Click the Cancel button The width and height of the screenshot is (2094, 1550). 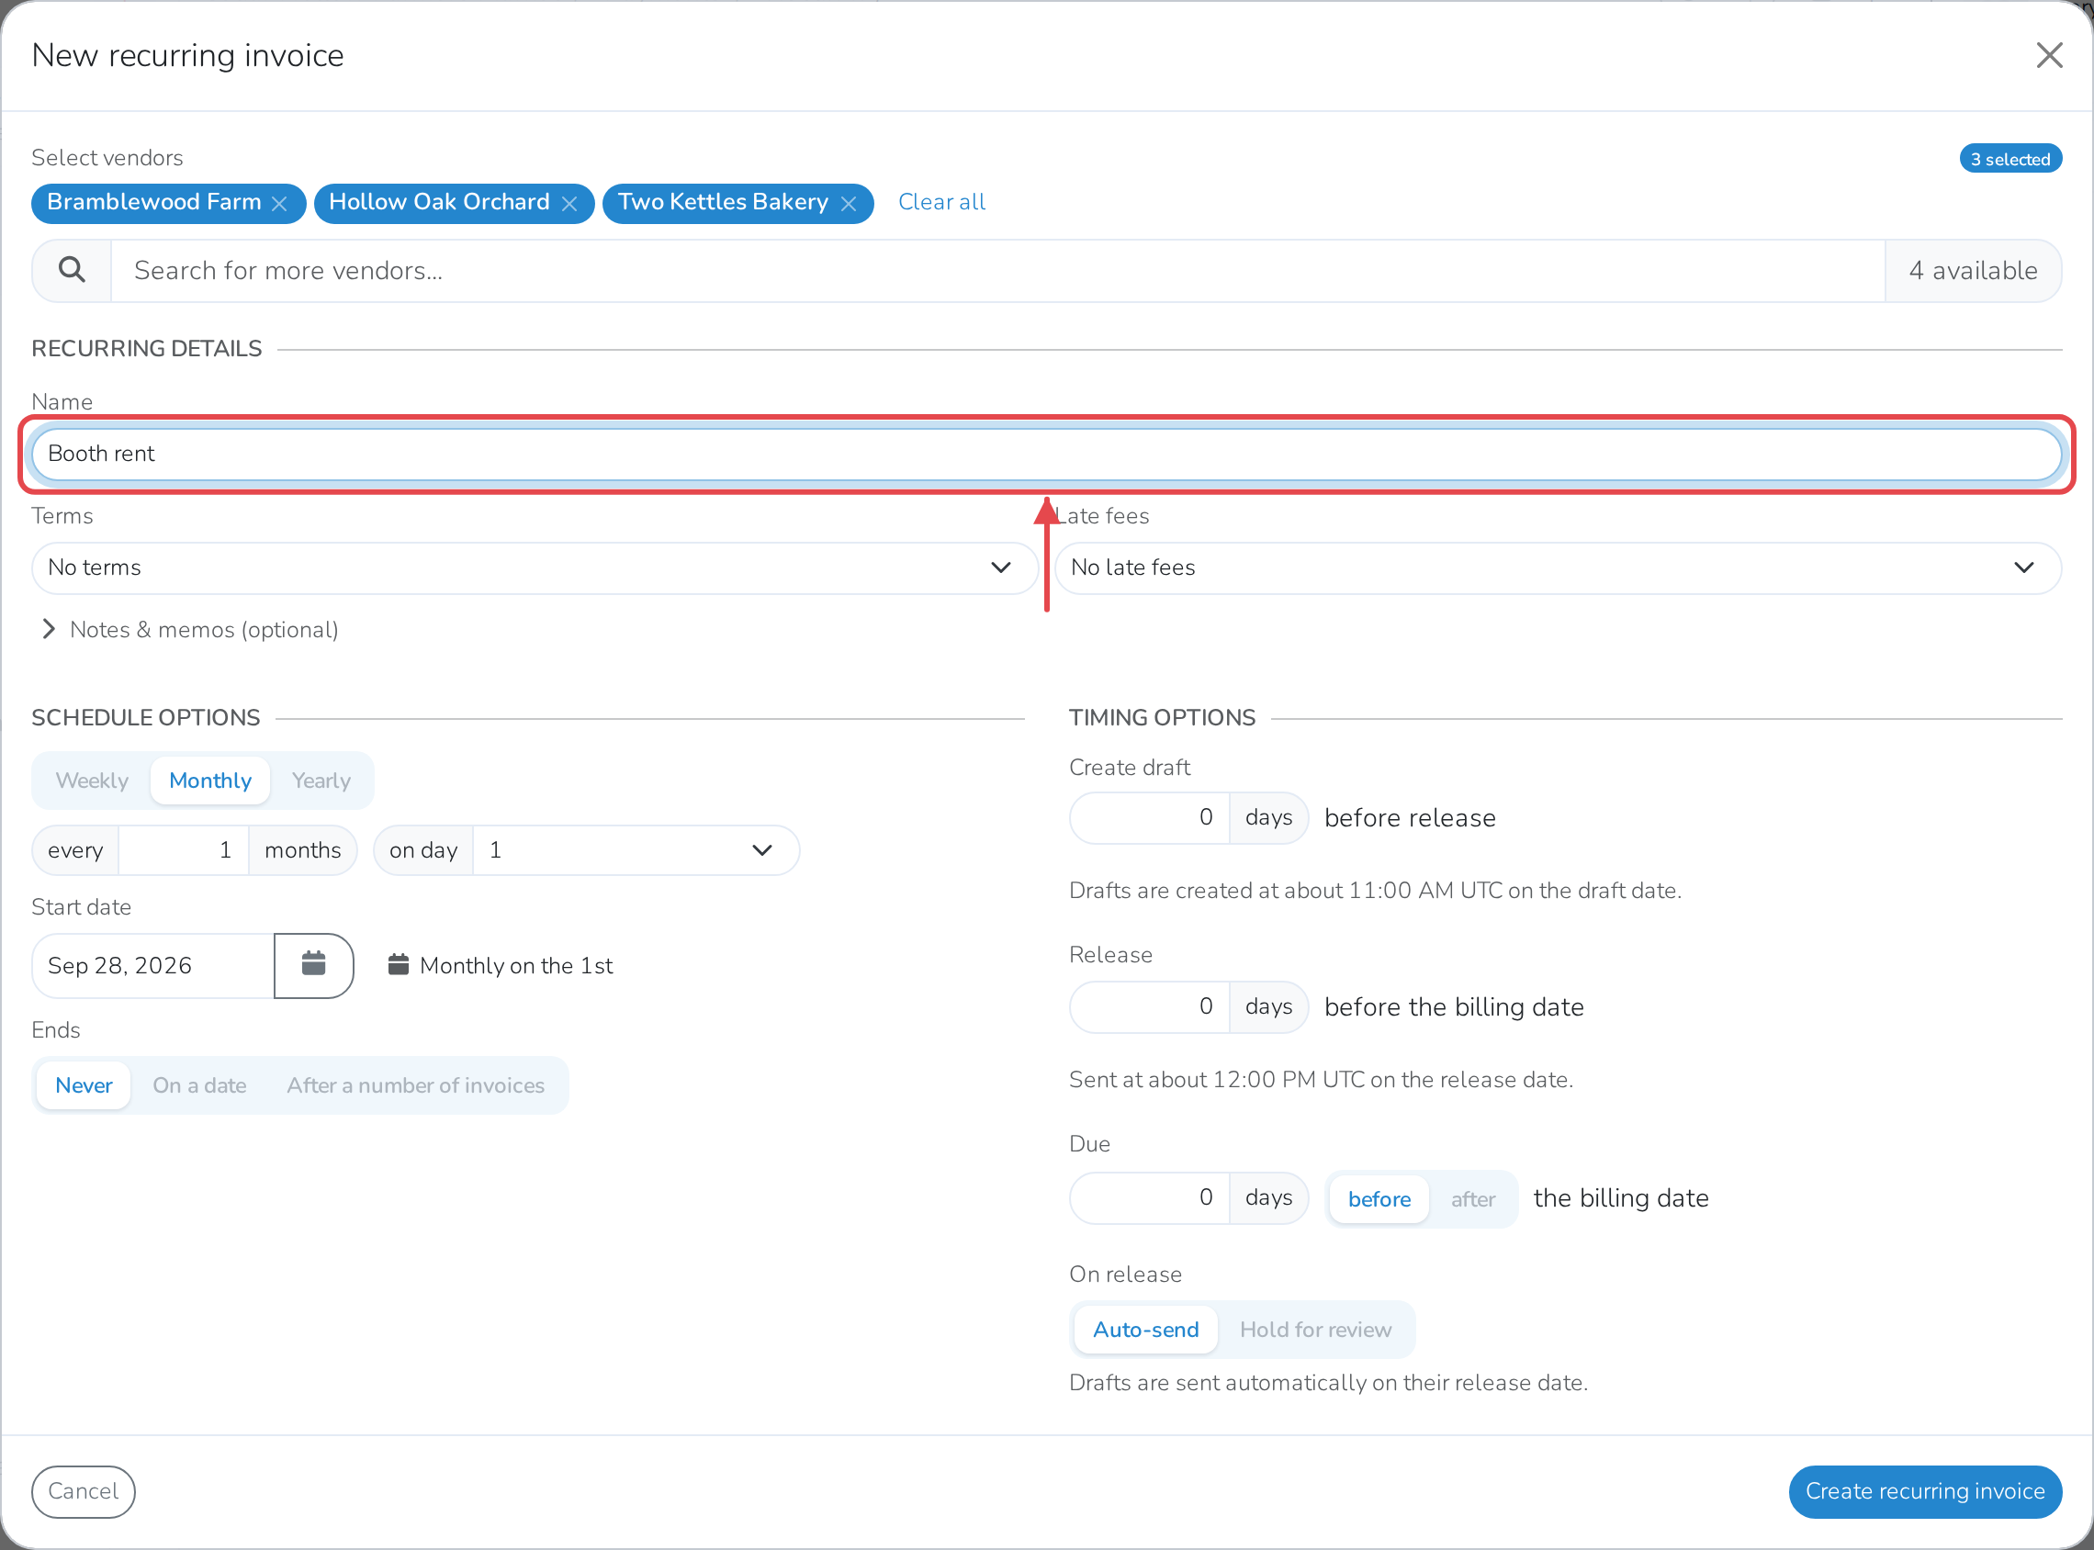click(84, 1492)
